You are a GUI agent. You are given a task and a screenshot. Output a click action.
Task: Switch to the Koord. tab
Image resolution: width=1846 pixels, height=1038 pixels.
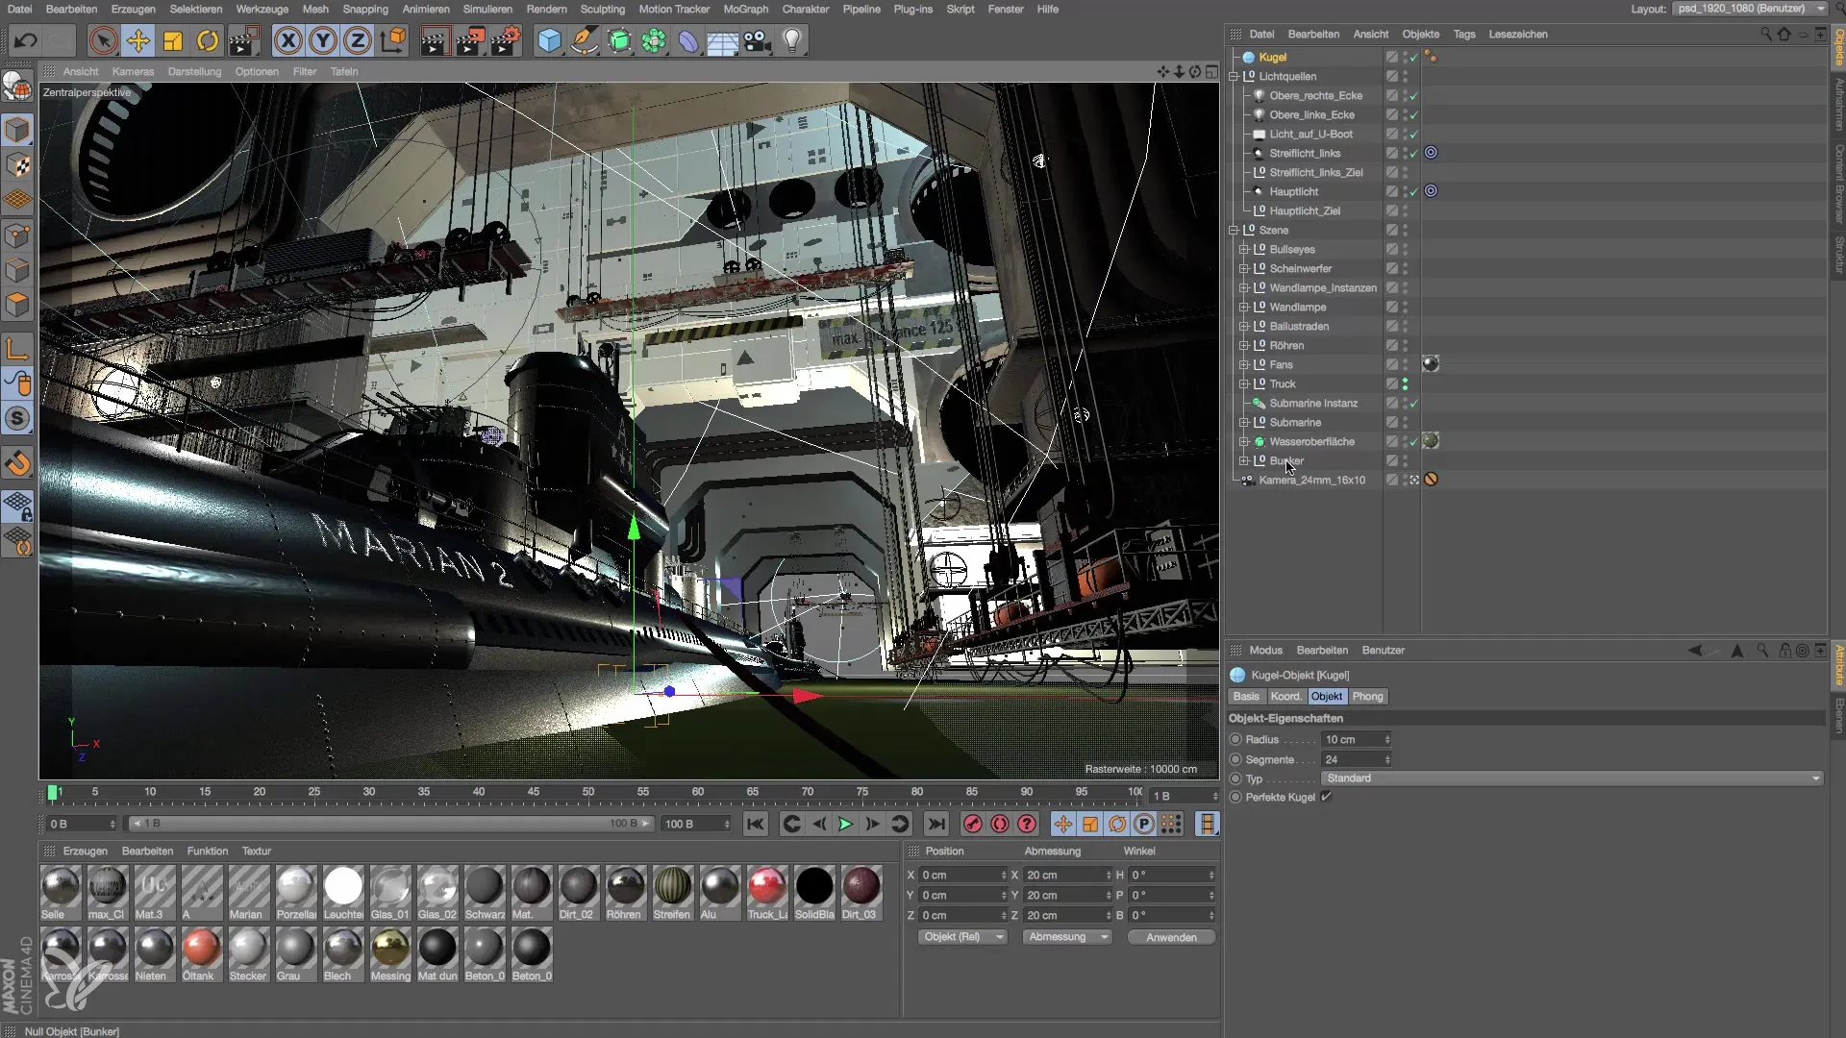1285,696
